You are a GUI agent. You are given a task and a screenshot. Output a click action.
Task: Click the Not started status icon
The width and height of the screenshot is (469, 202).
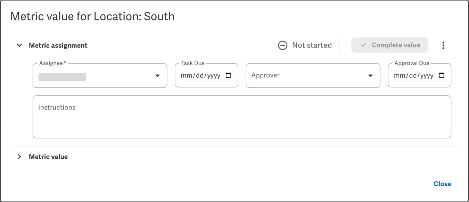click(x=283, y=45)
